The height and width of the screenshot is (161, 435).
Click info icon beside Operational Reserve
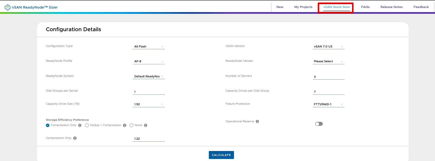(257, 122)
